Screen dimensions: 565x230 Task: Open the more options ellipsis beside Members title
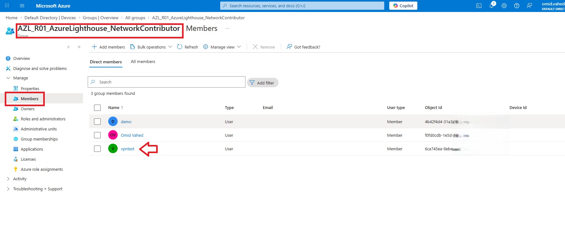pyautogui.click(x=227, y=28)
